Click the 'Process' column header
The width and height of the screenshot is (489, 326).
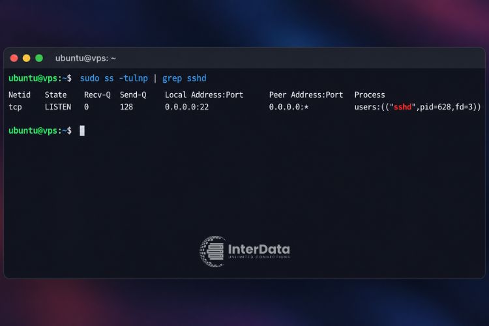(370, 95)
